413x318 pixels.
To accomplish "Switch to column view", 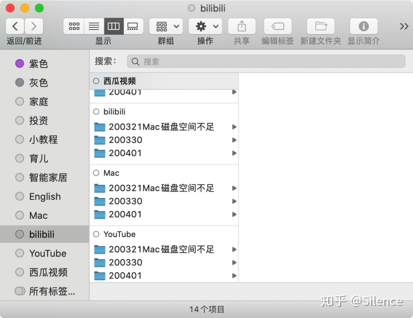I will [114, 26].
